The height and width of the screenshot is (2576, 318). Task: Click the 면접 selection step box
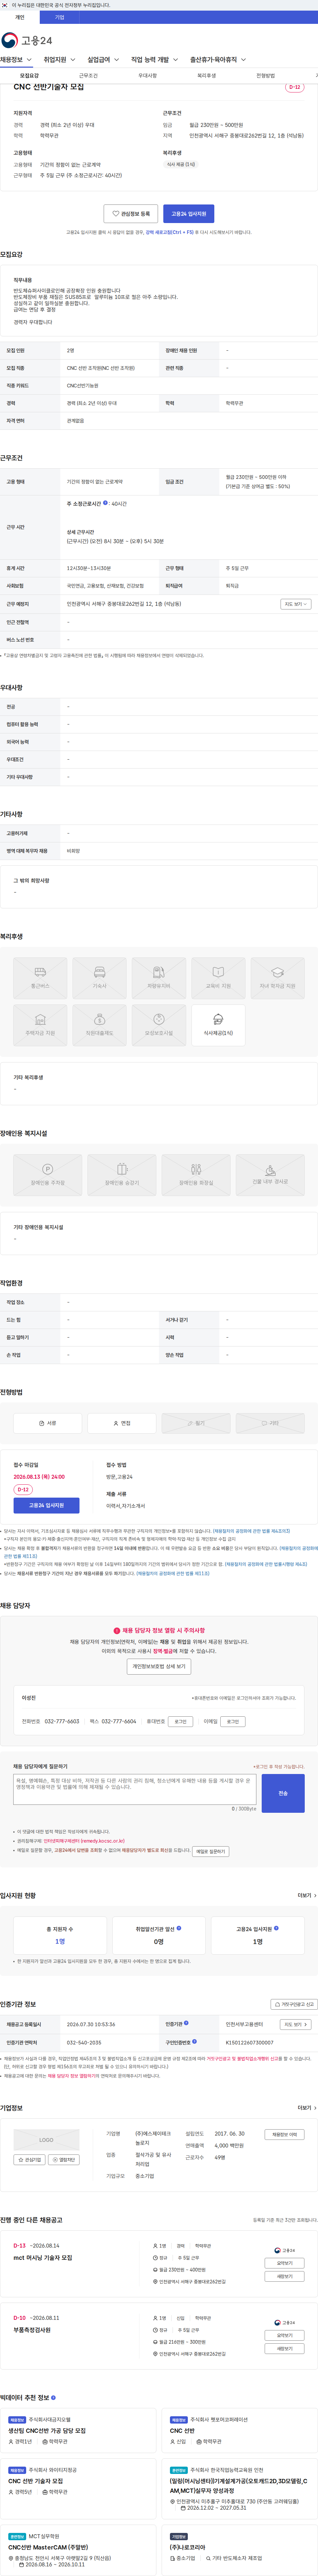tap(122, 1423)
